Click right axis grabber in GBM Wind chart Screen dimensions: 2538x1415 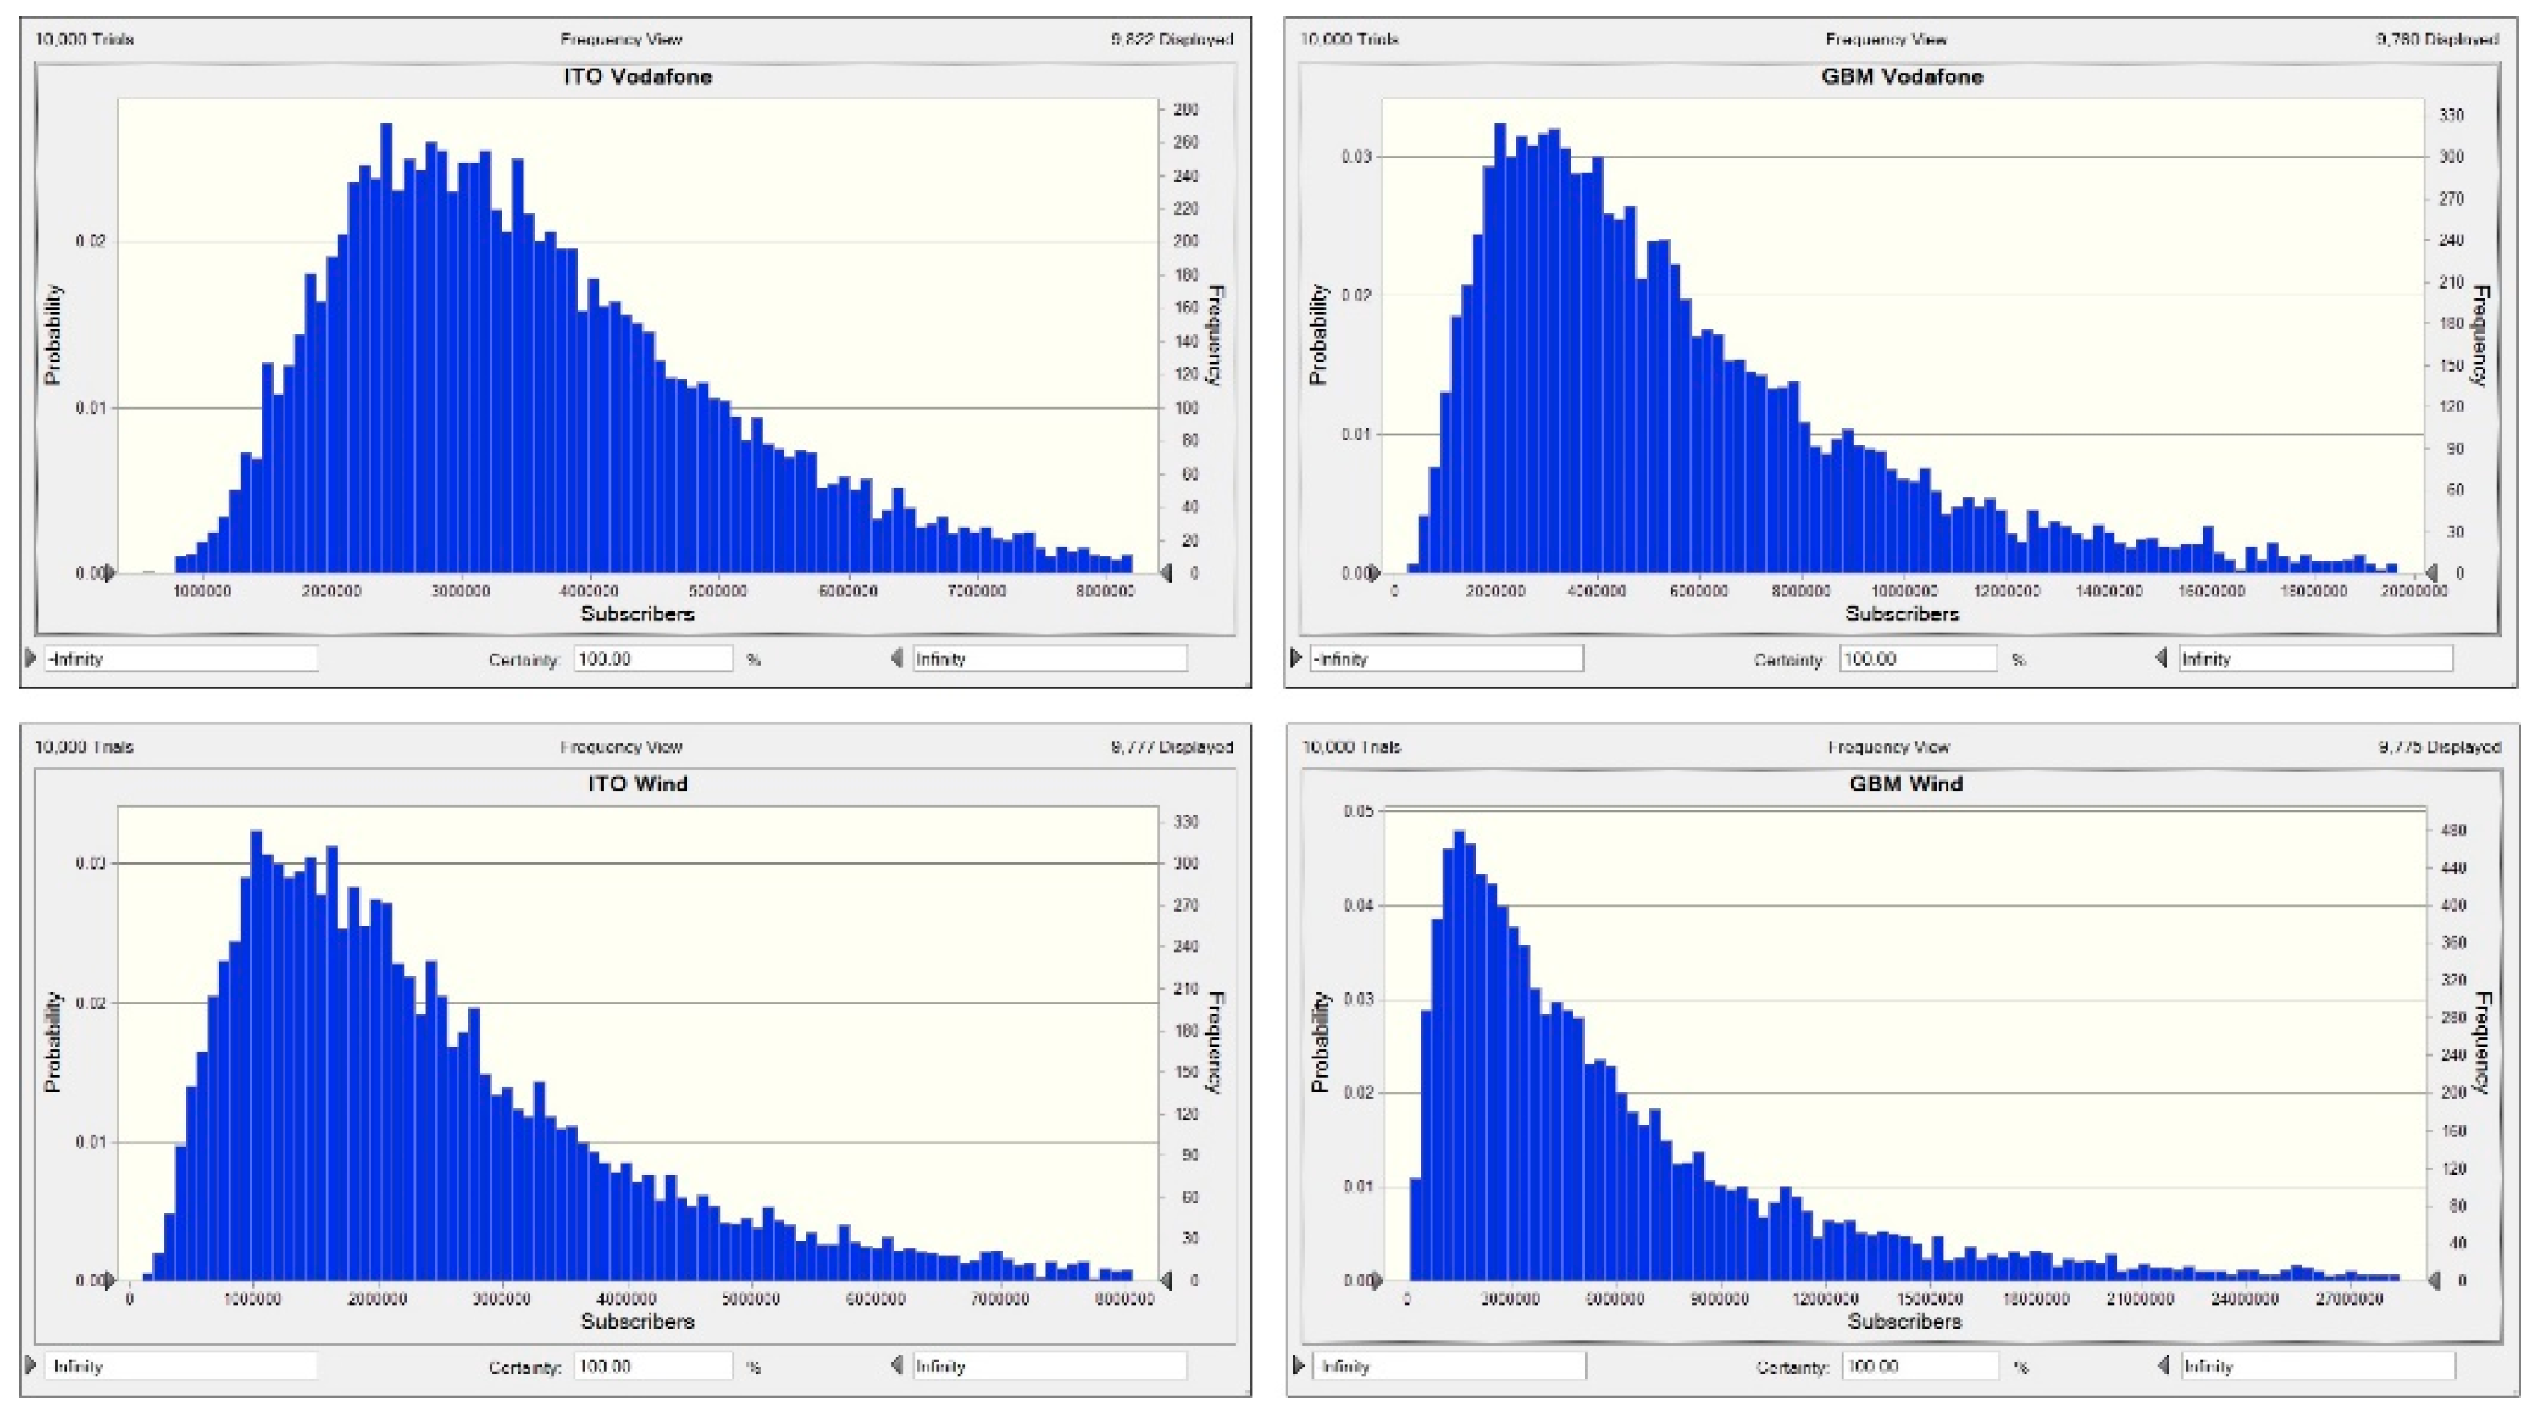pos(2434,1280)
